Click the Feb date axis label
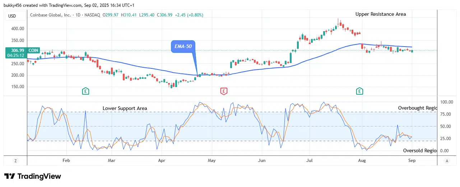The width and height of the screenshot is (460, 187). pos(66,161)
